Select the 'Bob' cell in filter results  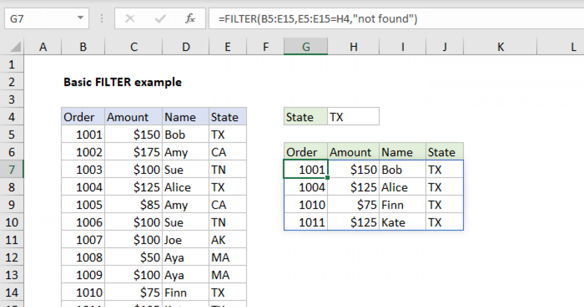(x=402, y=170)
